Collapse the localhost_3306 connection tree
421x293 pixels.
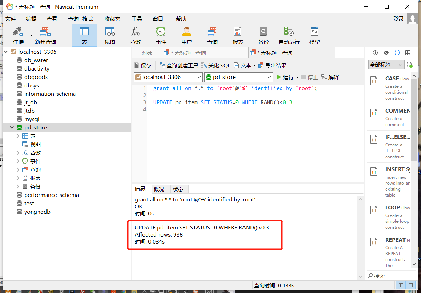[x=6, y=52]
